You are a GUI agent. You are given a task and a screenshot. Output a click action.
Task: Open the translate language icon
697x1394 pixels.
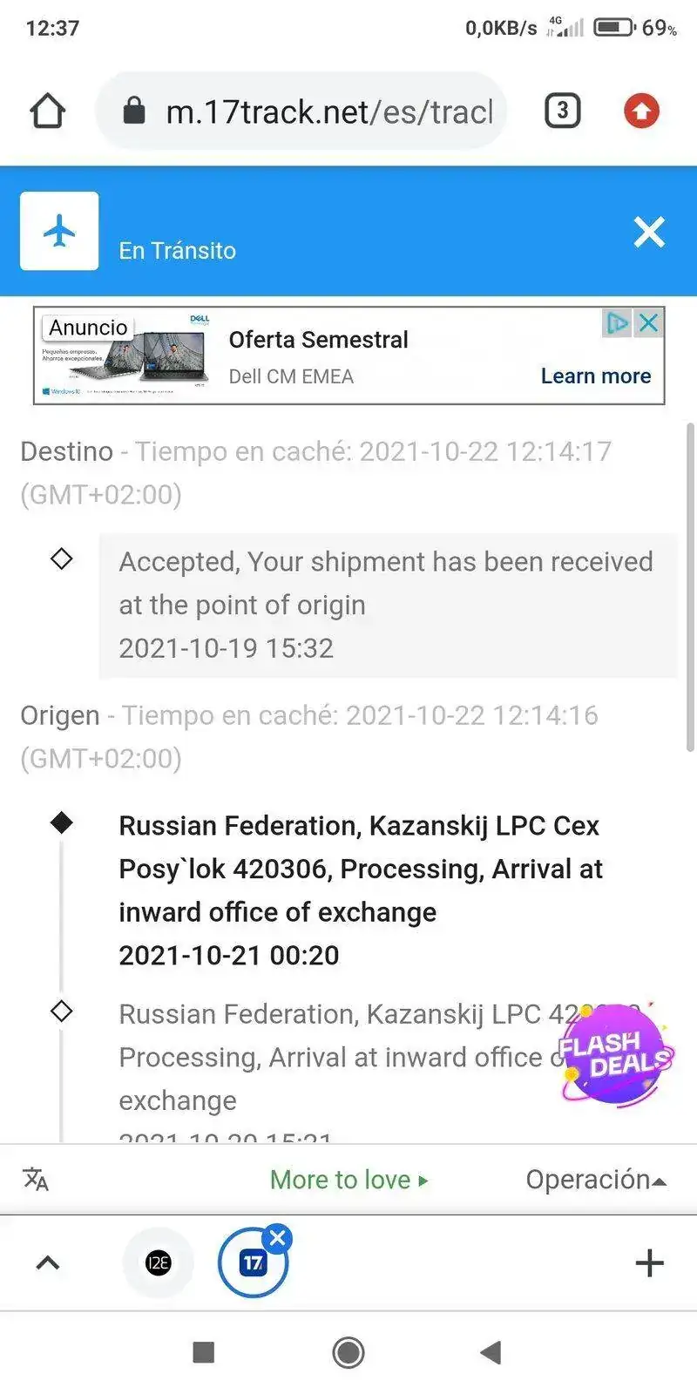point(36,1180)
